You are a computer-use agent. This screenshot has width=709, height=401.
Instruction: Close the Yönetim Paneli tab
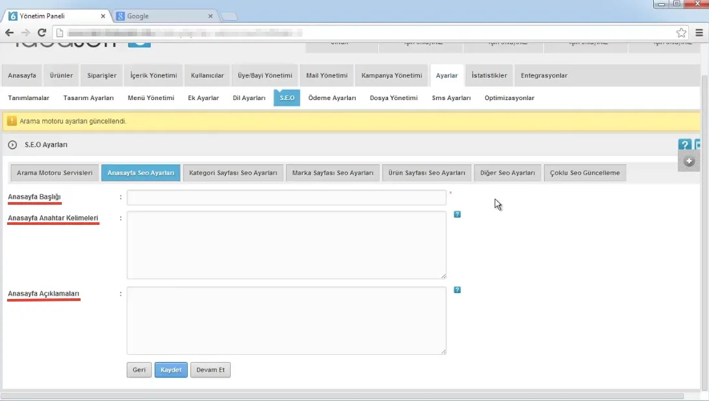[103, 16]
